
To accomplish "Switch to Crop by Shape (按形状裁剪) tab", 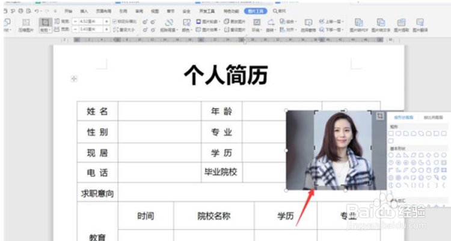I will click(x=403, y=118).
